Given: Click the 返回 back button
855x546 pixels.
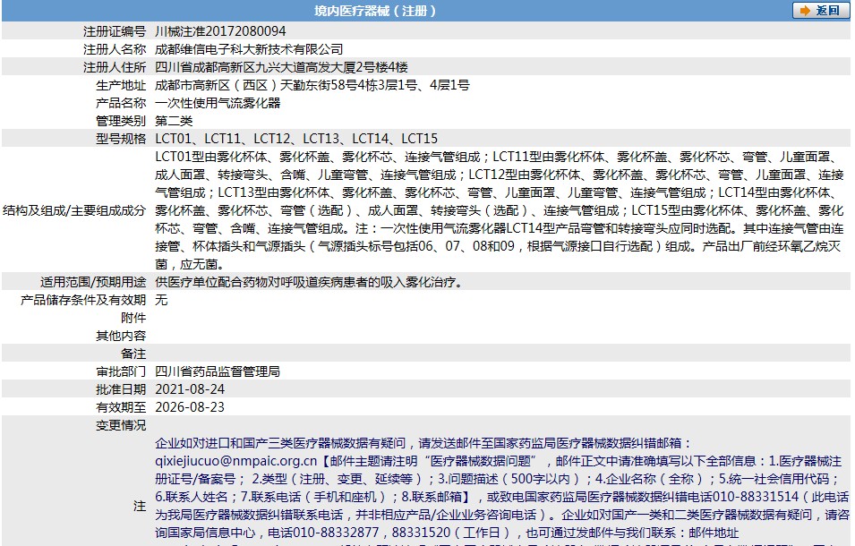Looking at the screenshot, I should click(820, 11).
